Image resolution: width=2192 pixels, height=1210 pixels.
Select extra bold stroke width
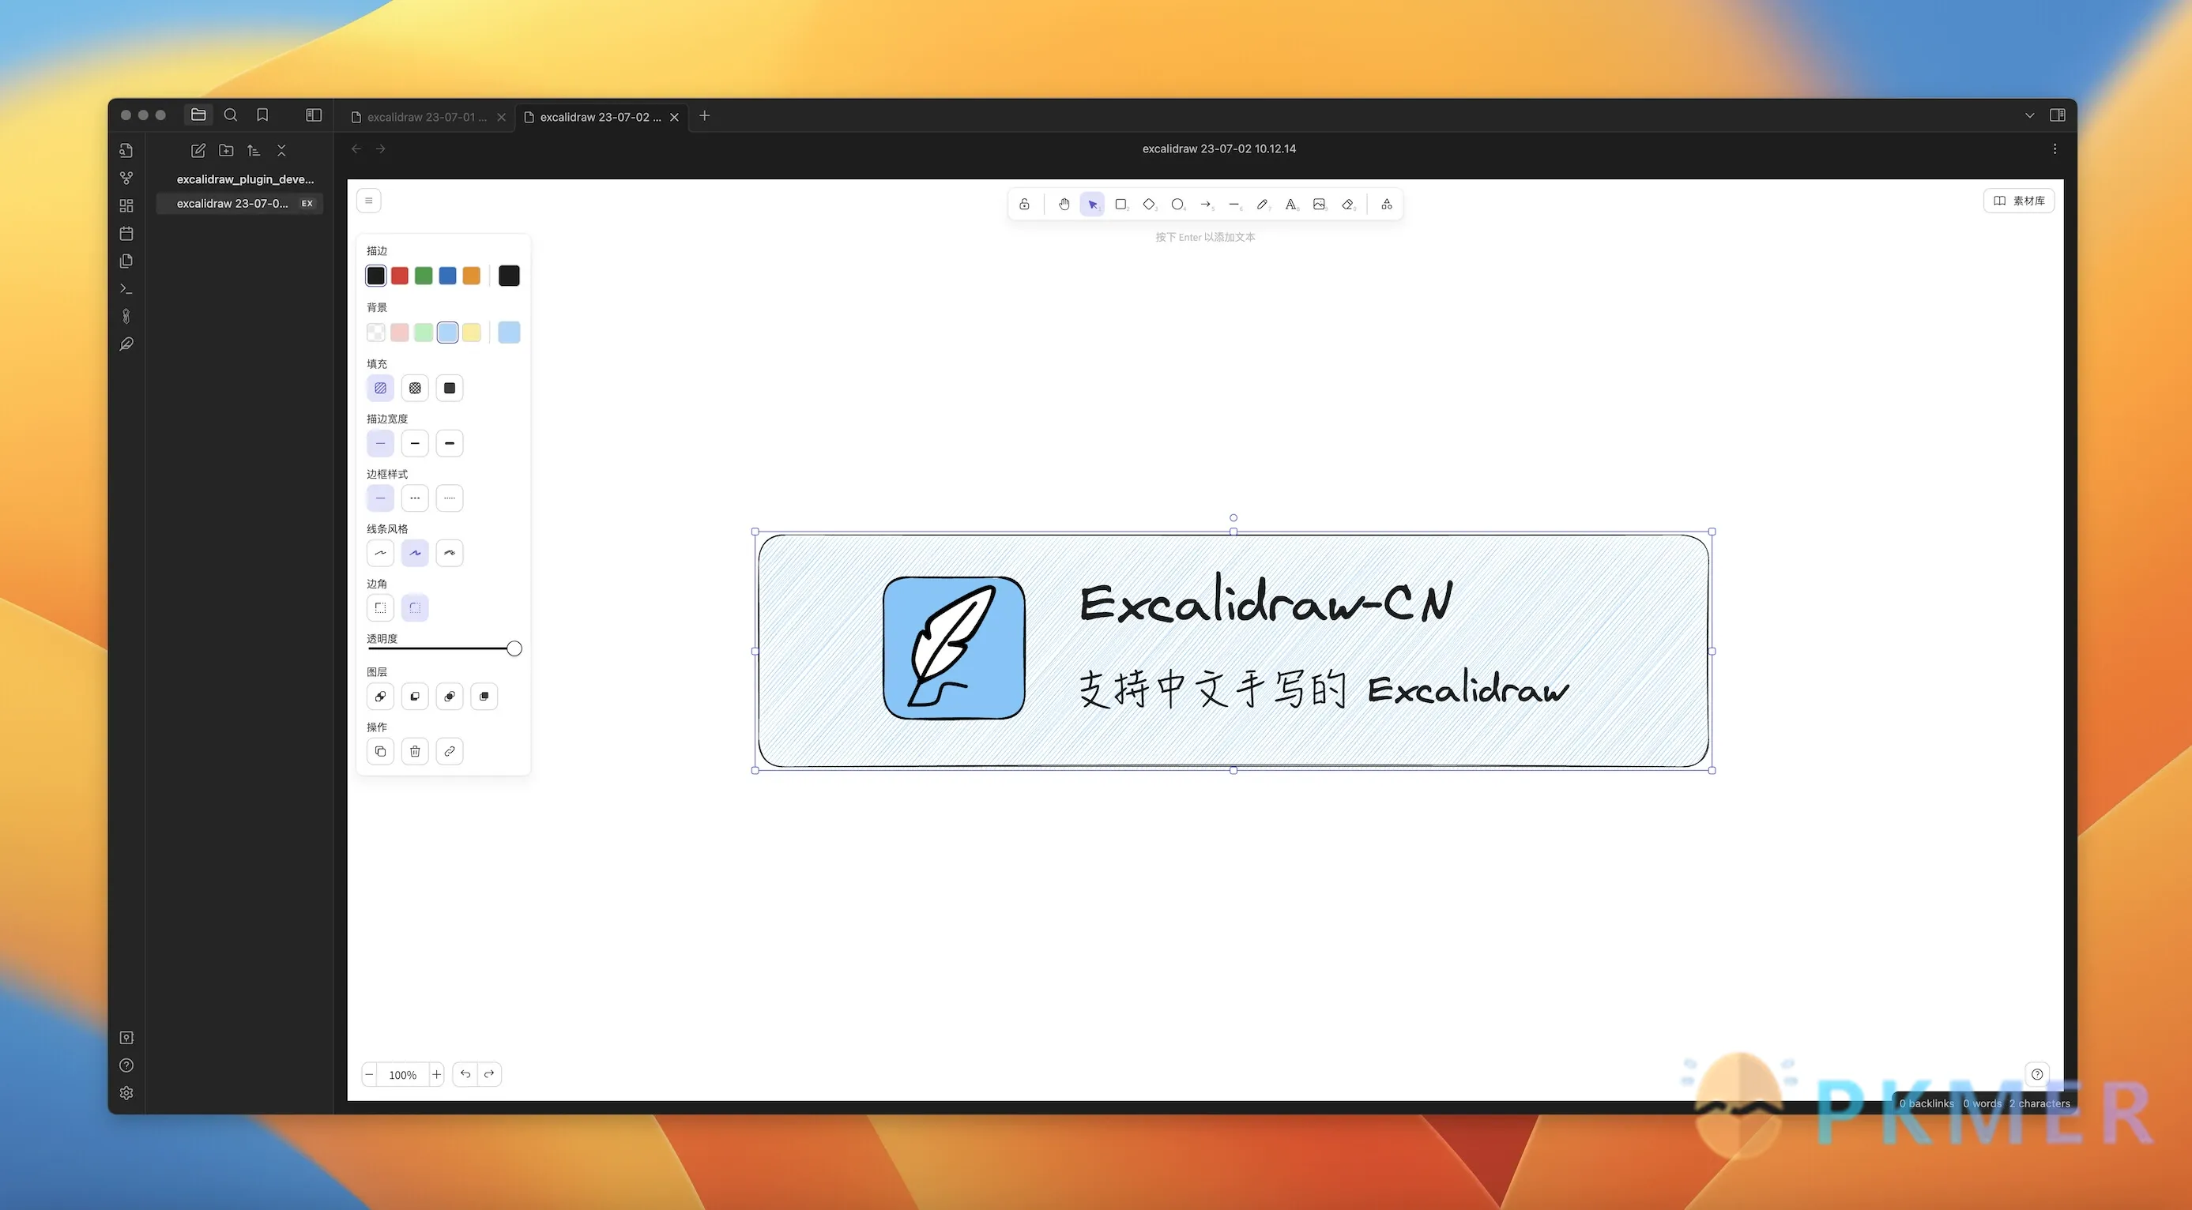(450, 443)
